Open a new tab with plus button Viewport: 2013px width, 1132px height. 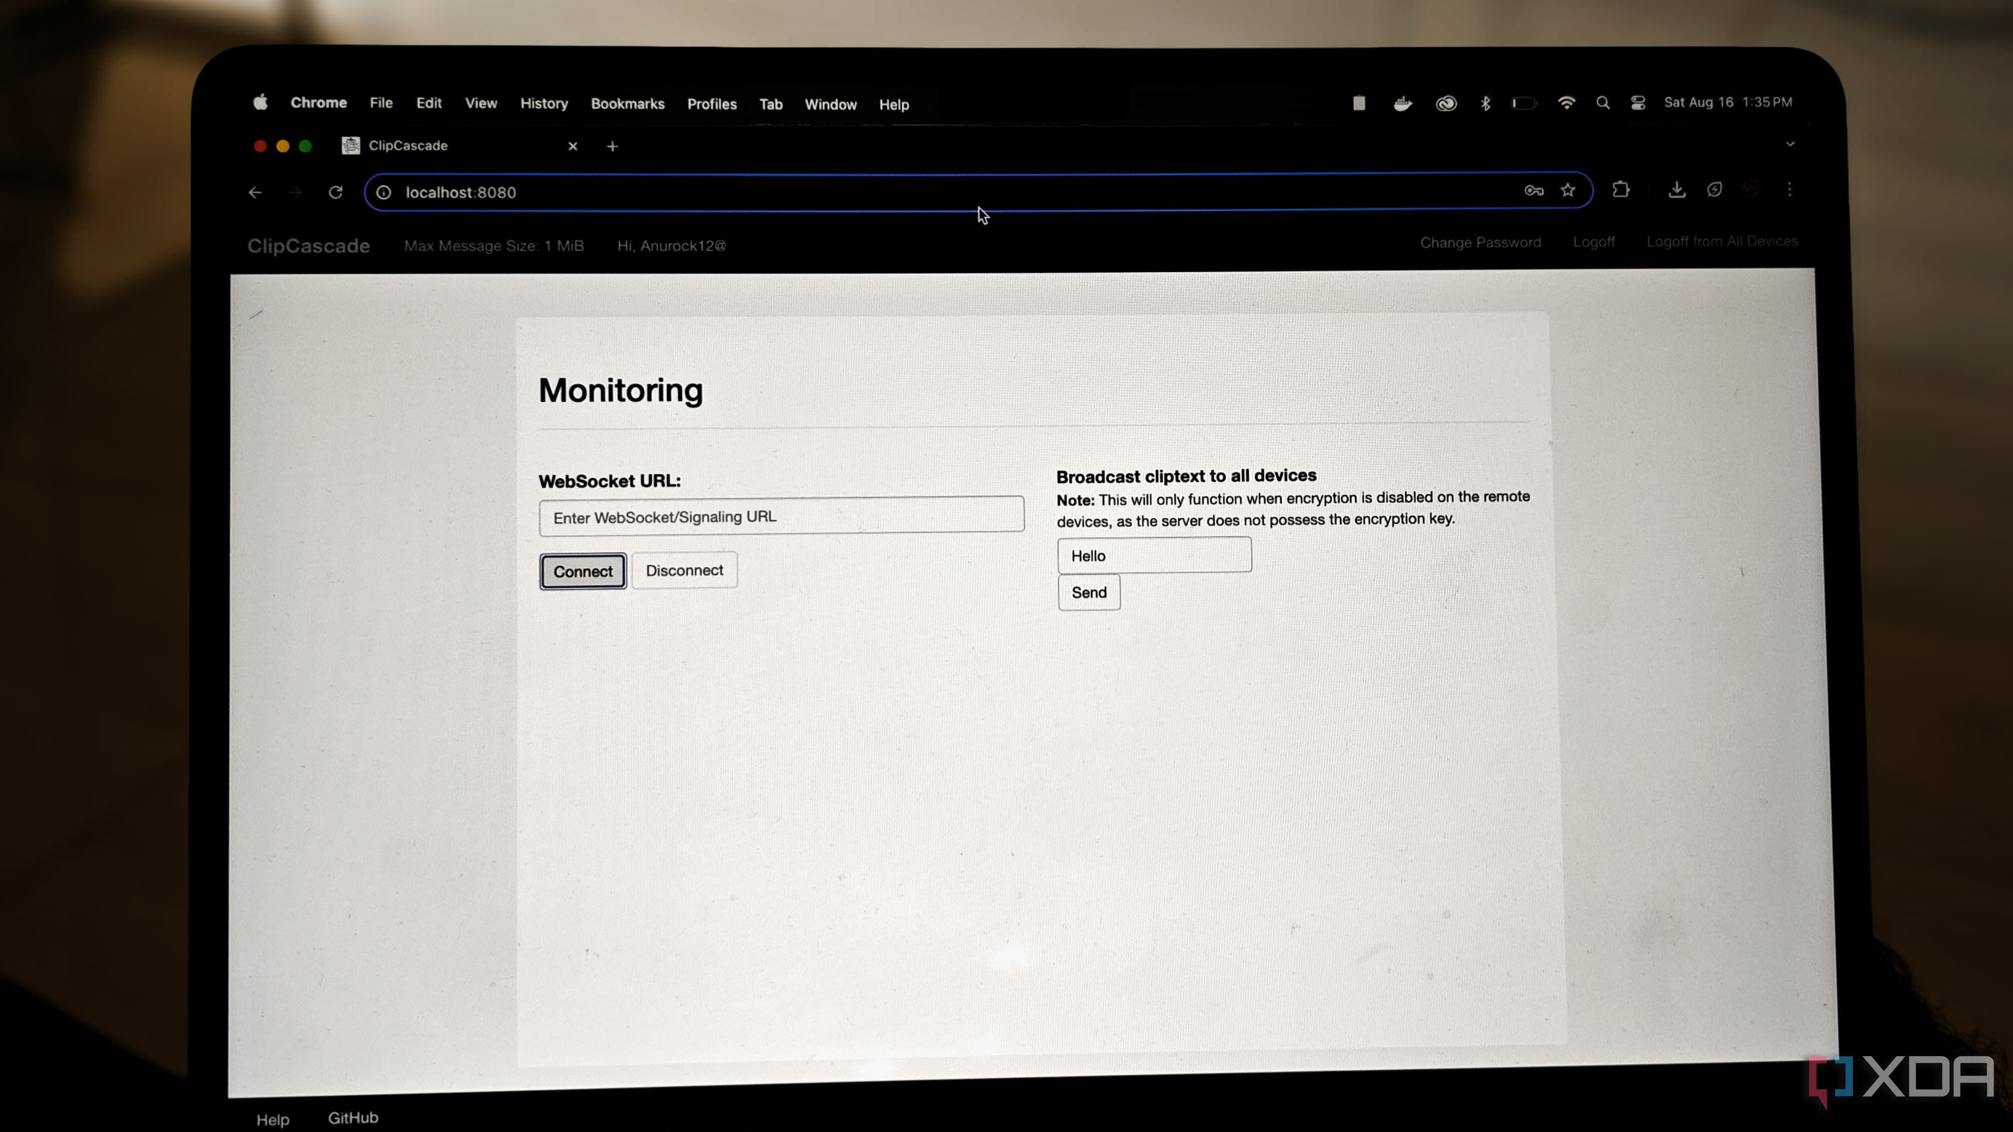click(613, 146)
